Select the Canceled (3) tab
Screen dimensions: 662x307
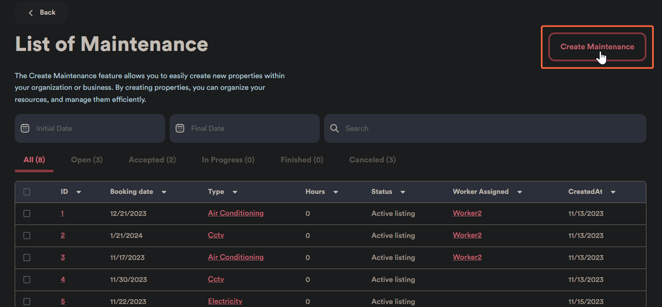coord(372,160)
